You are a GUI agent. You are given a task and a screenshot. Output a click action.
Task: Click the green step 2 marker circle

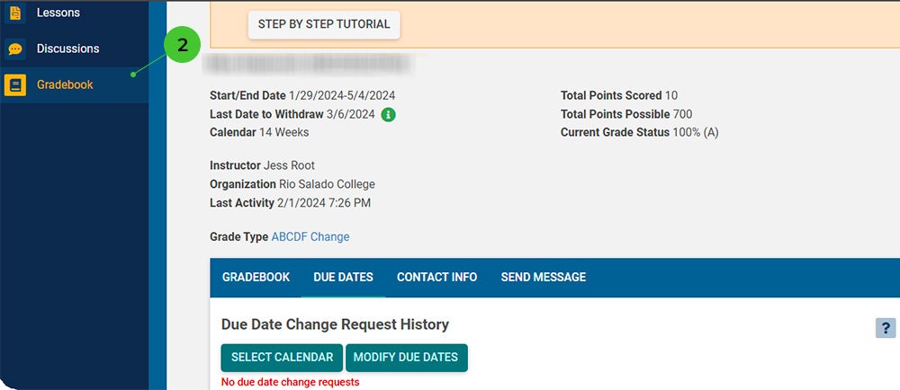tap(183, 46)
